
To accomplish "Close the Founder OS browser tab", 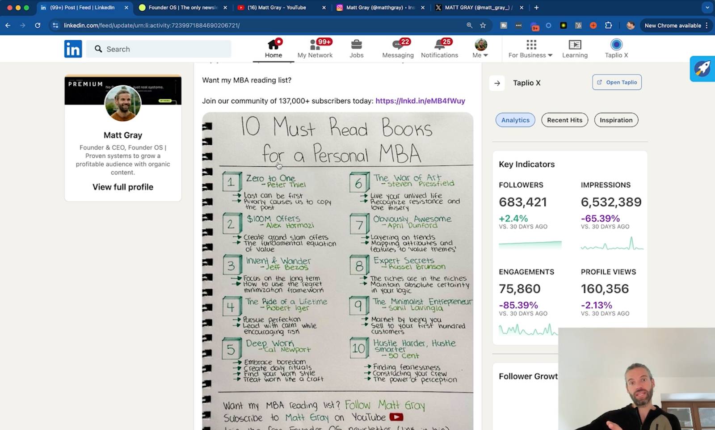I will pyautogui.click(x=225, y=8).
